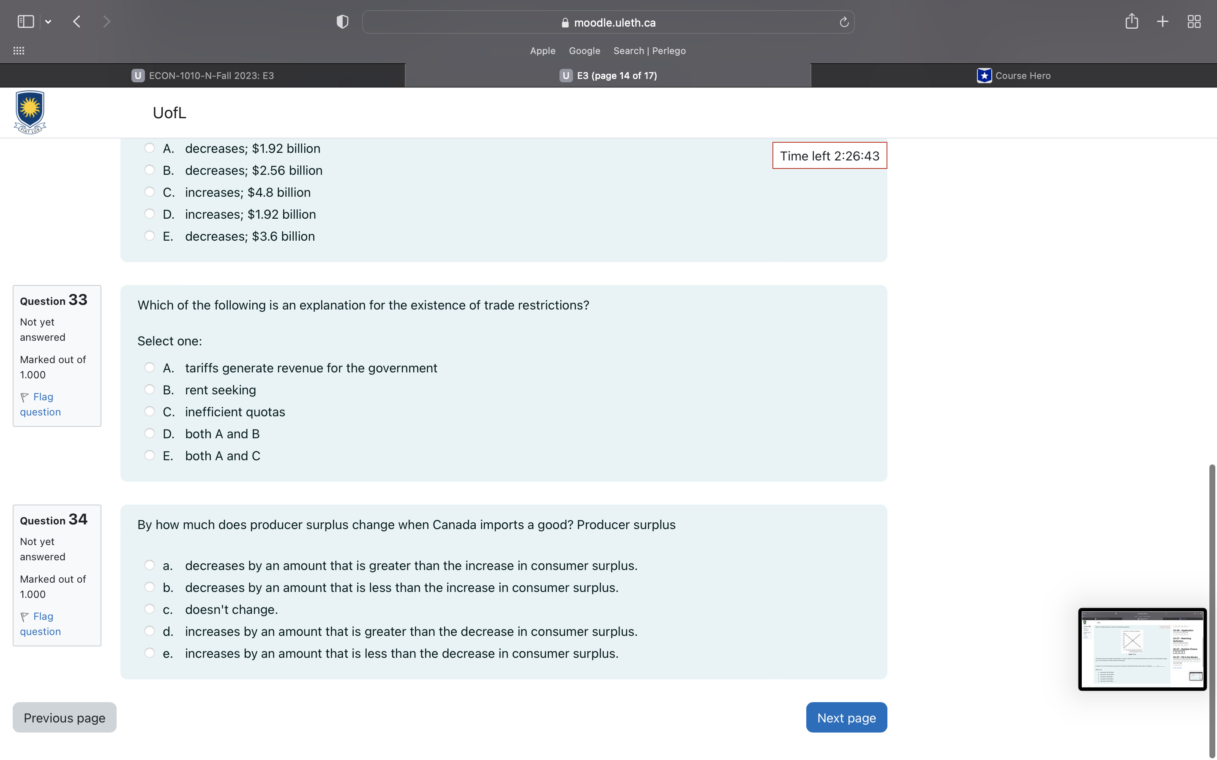Choose option c doesn't change

pos(149,609)
